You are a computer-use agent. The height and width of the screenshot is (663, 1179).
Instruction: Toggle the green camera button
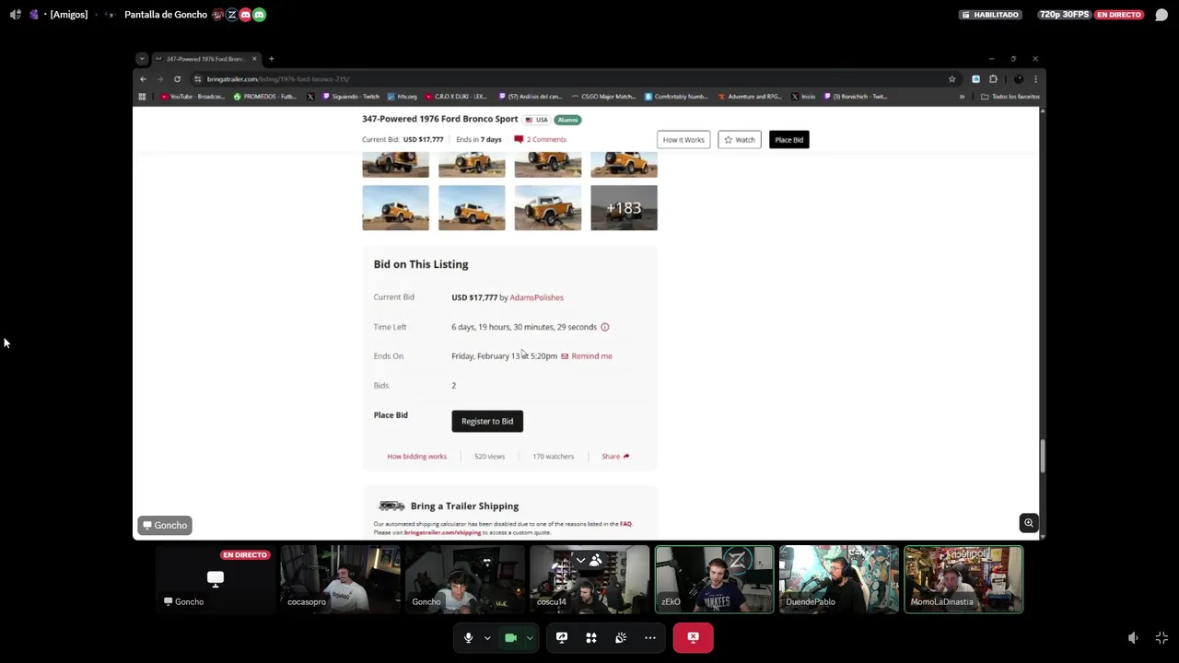click(510, 637)
